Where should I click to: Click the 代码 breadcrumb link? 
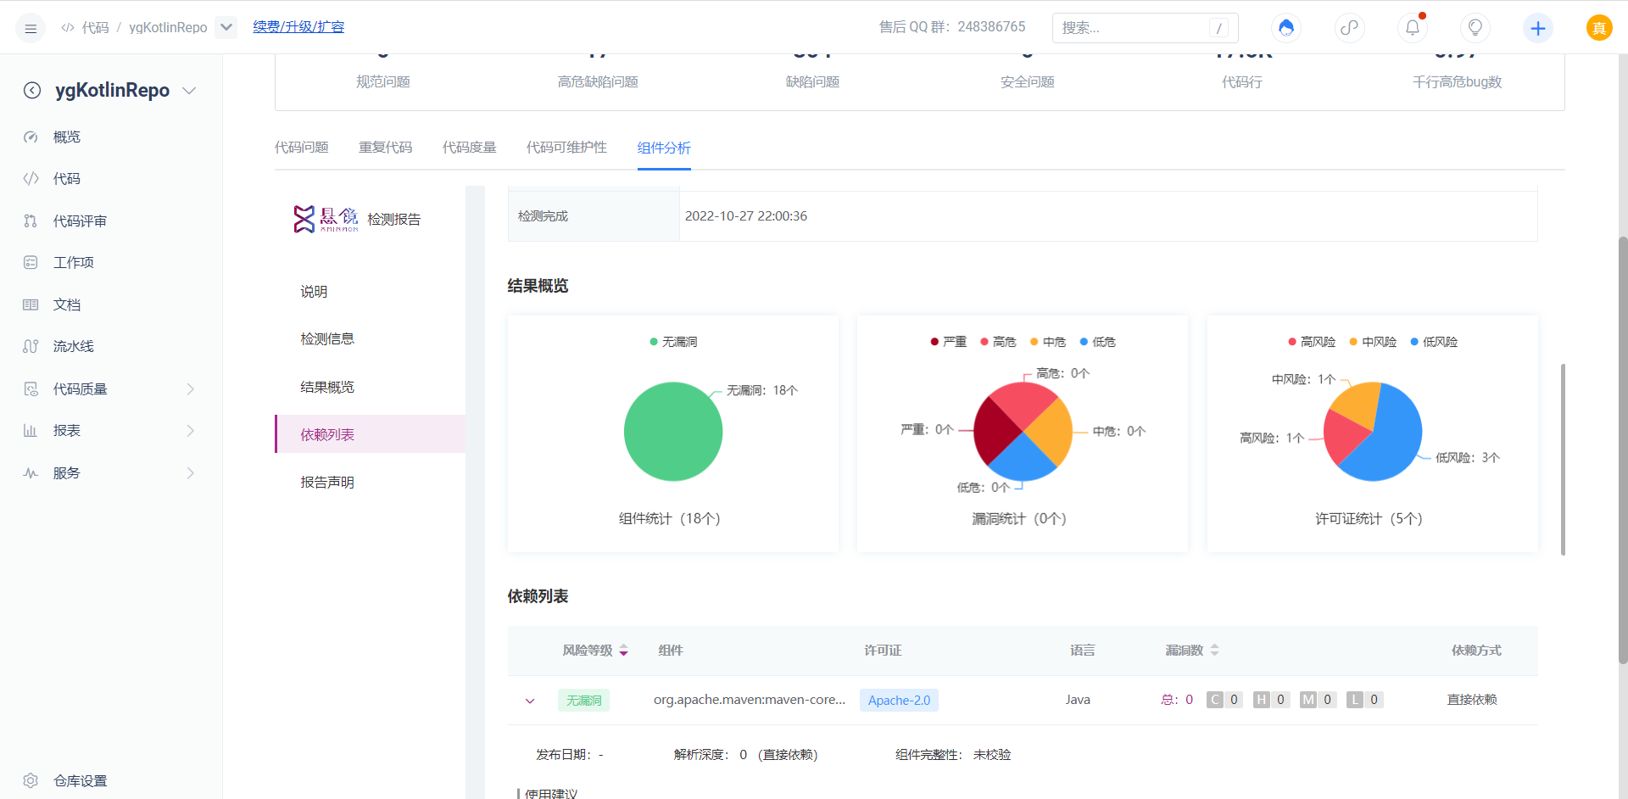click(96, 28)
